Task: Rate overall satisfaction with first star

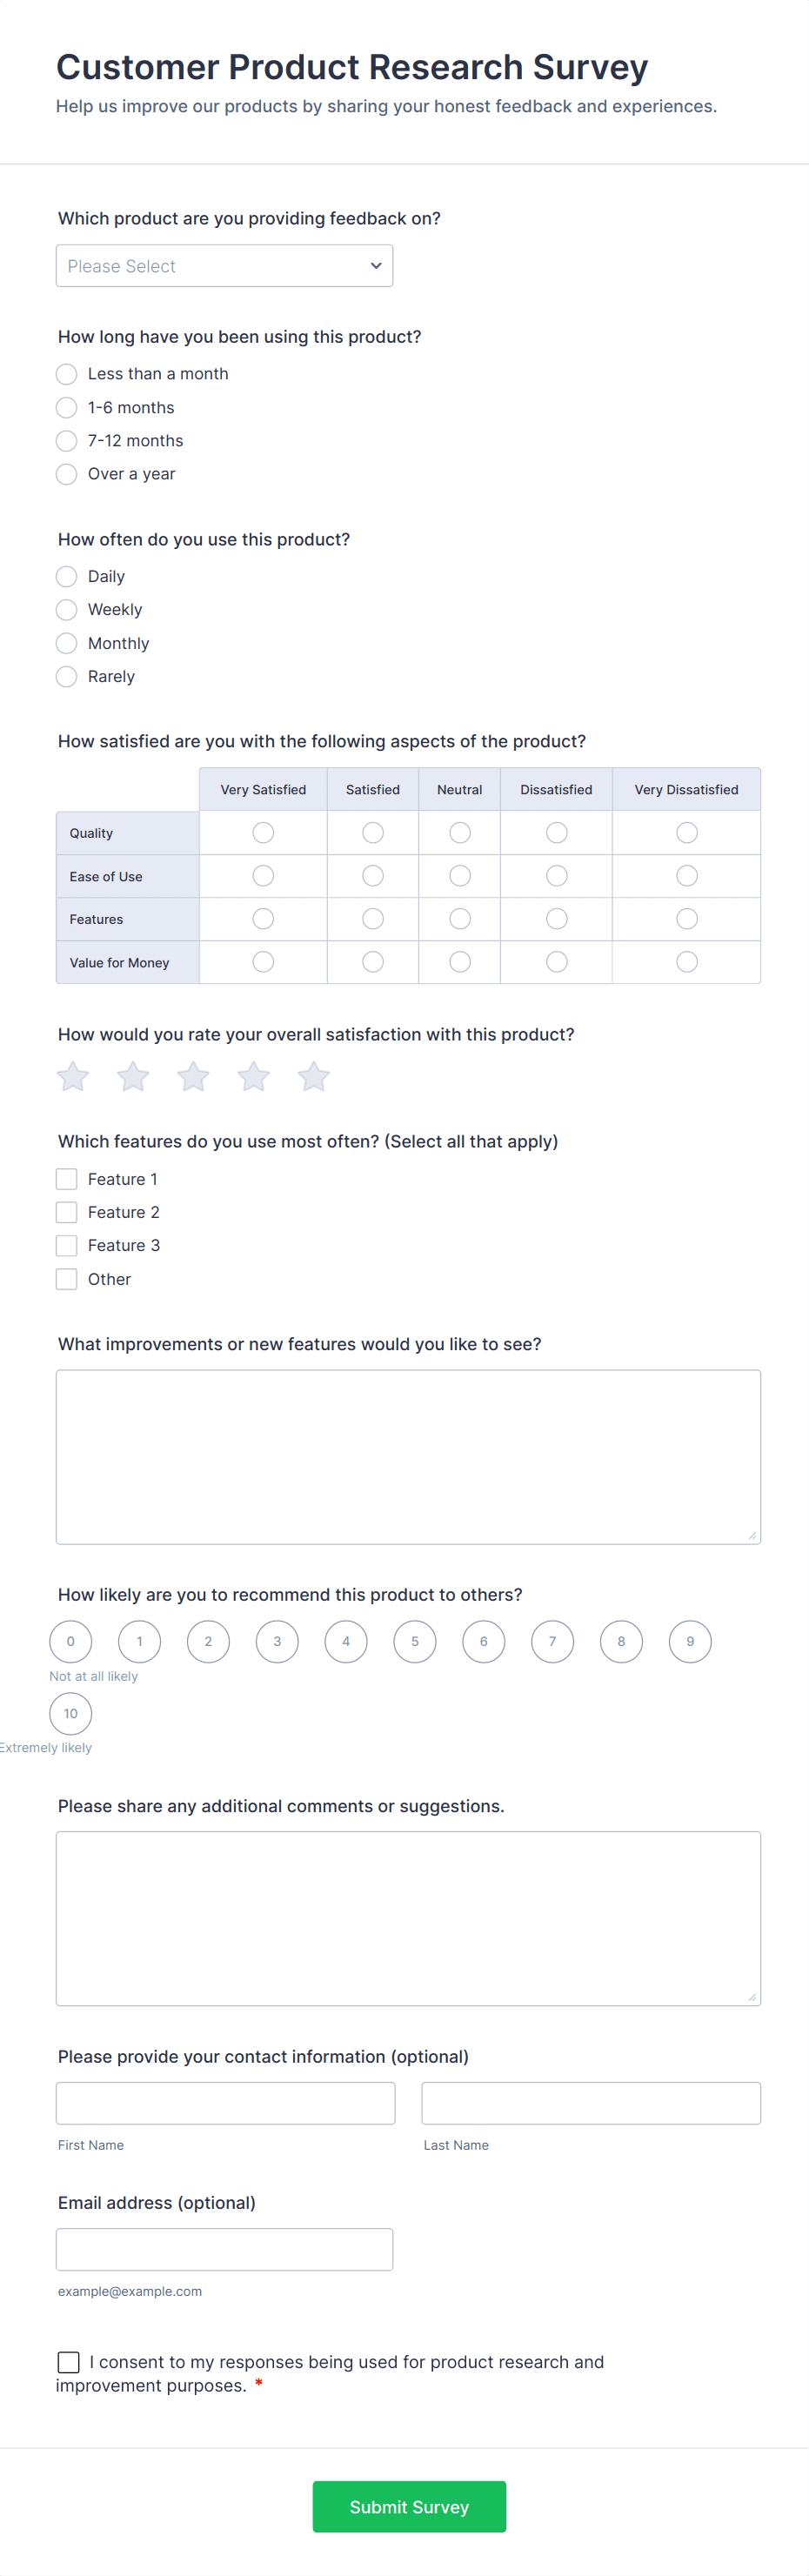Action: point(73,1077)
